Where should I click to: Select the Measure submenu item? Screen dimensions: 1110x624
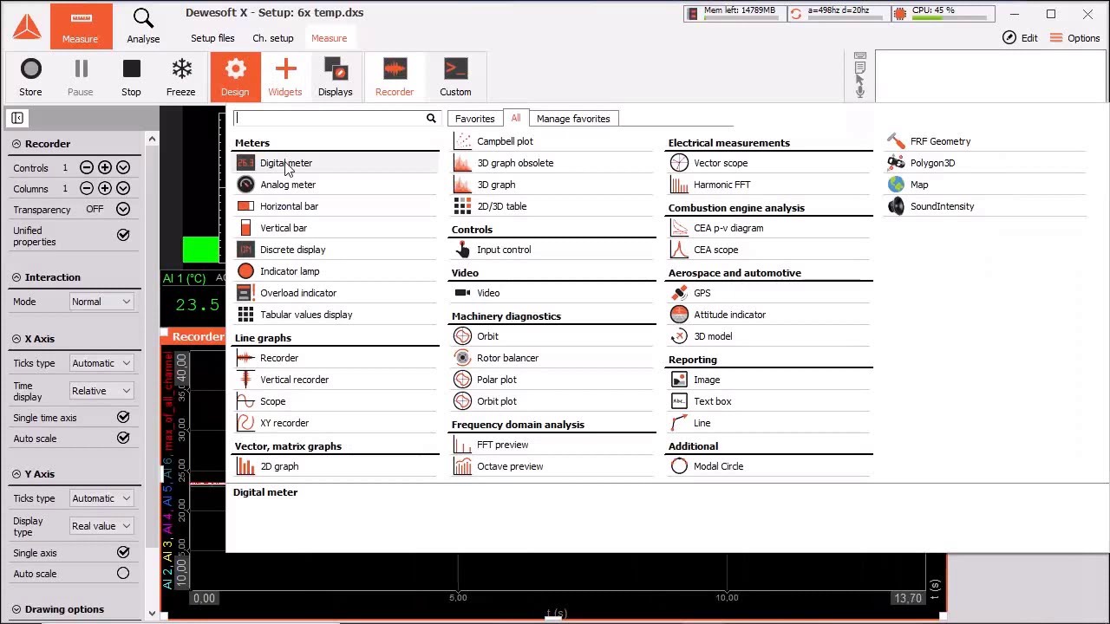(330, 38)
